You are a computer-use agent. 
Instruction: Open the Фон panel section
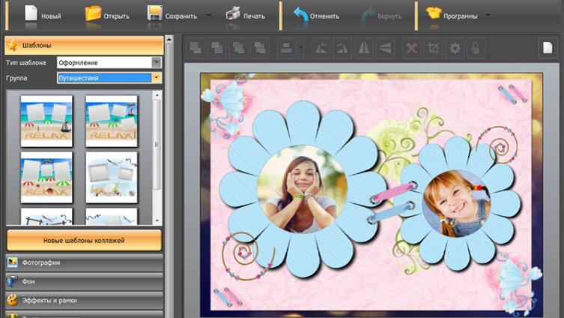pos(82,281)
